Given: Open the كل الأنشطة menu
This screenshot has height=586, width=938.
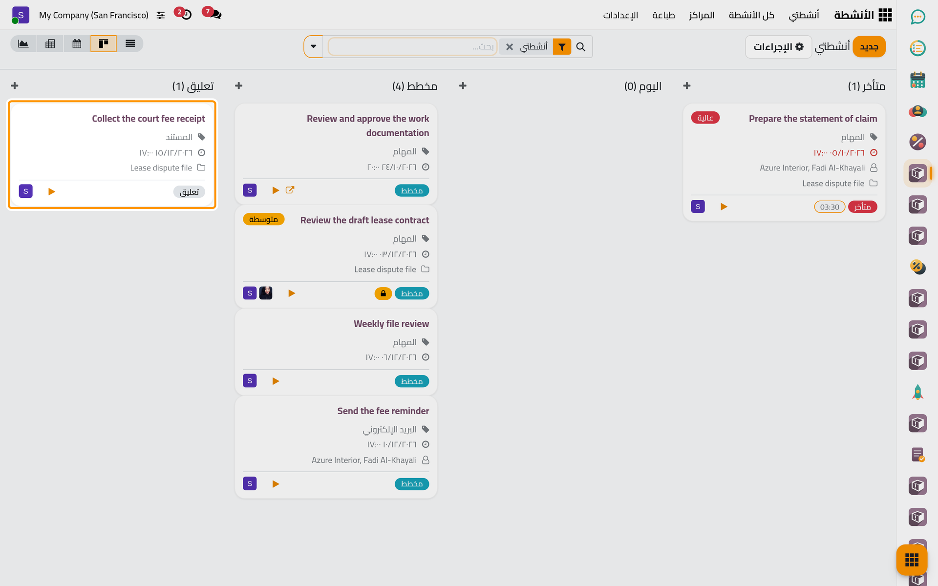Looking at the screenshot, I should coord(751,15).
